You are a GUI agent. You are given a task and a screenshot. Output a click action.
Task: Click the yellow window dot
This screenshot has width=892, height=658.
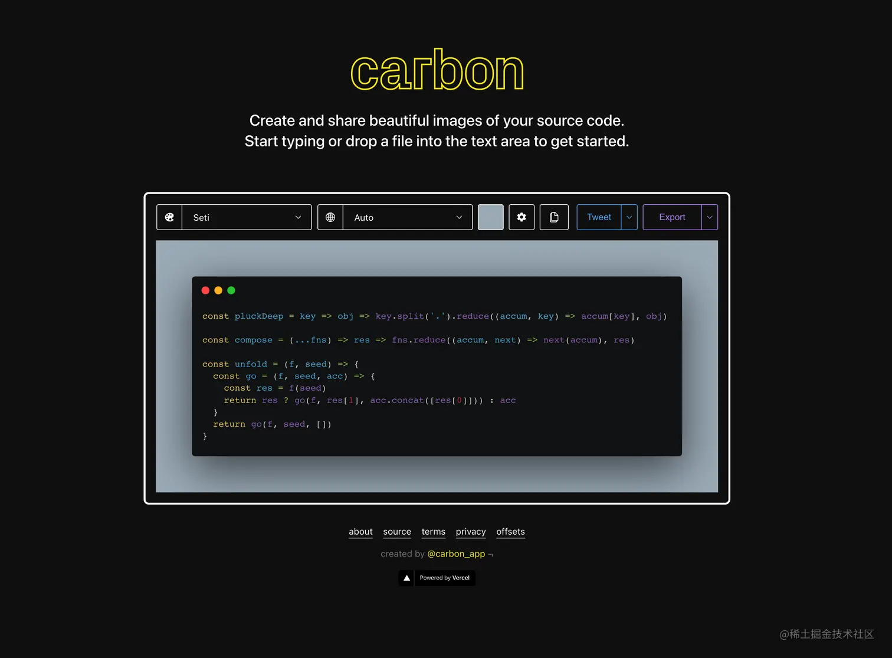click(x=218, y=290)
